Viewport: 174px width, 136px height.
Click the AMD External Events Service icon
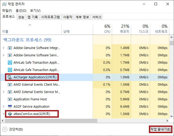(10, 92)
